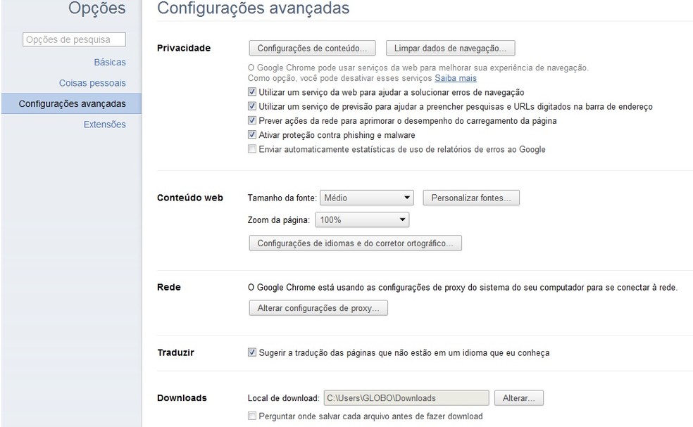Screen dimensions: 693x427
Task: Disable phishing and malware protection
Action: 251,134
